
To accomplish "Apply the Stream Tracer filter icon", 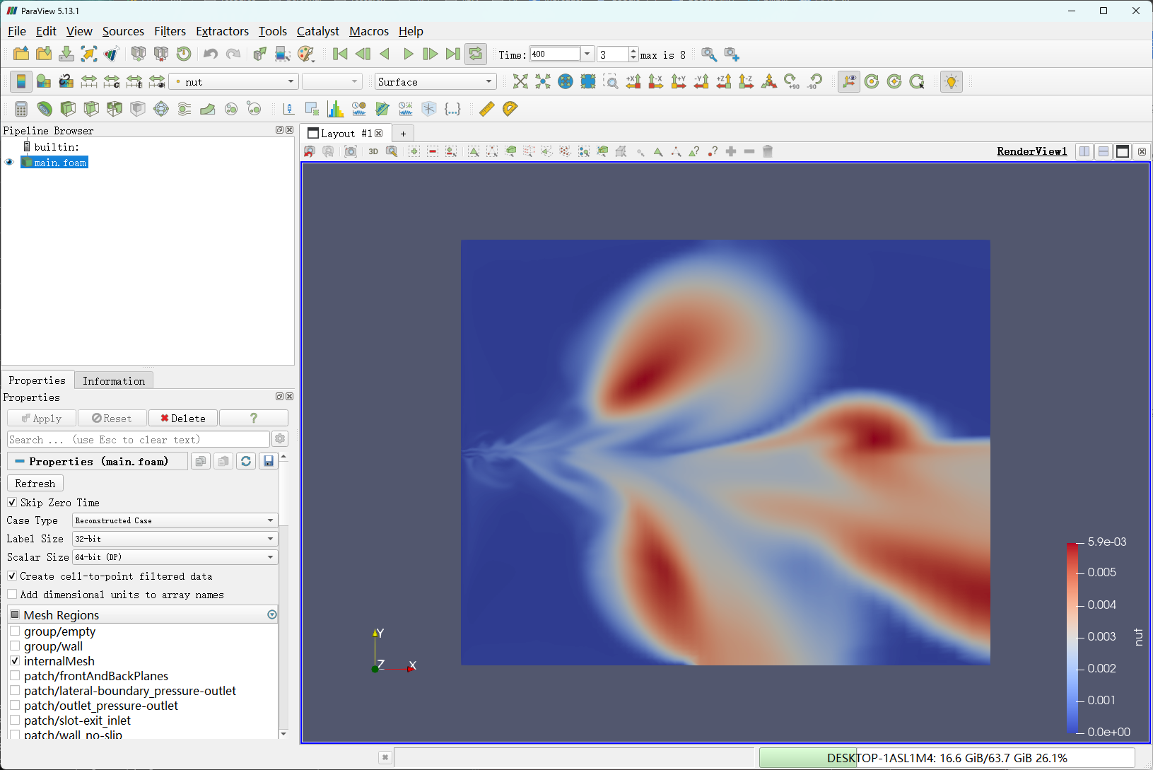I will coord(185,109).
